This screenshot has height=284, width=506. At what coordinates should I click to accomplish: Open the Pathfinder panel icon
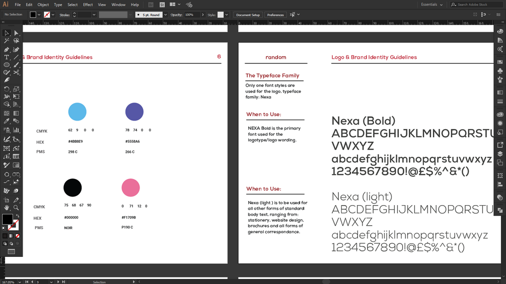[x=500, y=211]
